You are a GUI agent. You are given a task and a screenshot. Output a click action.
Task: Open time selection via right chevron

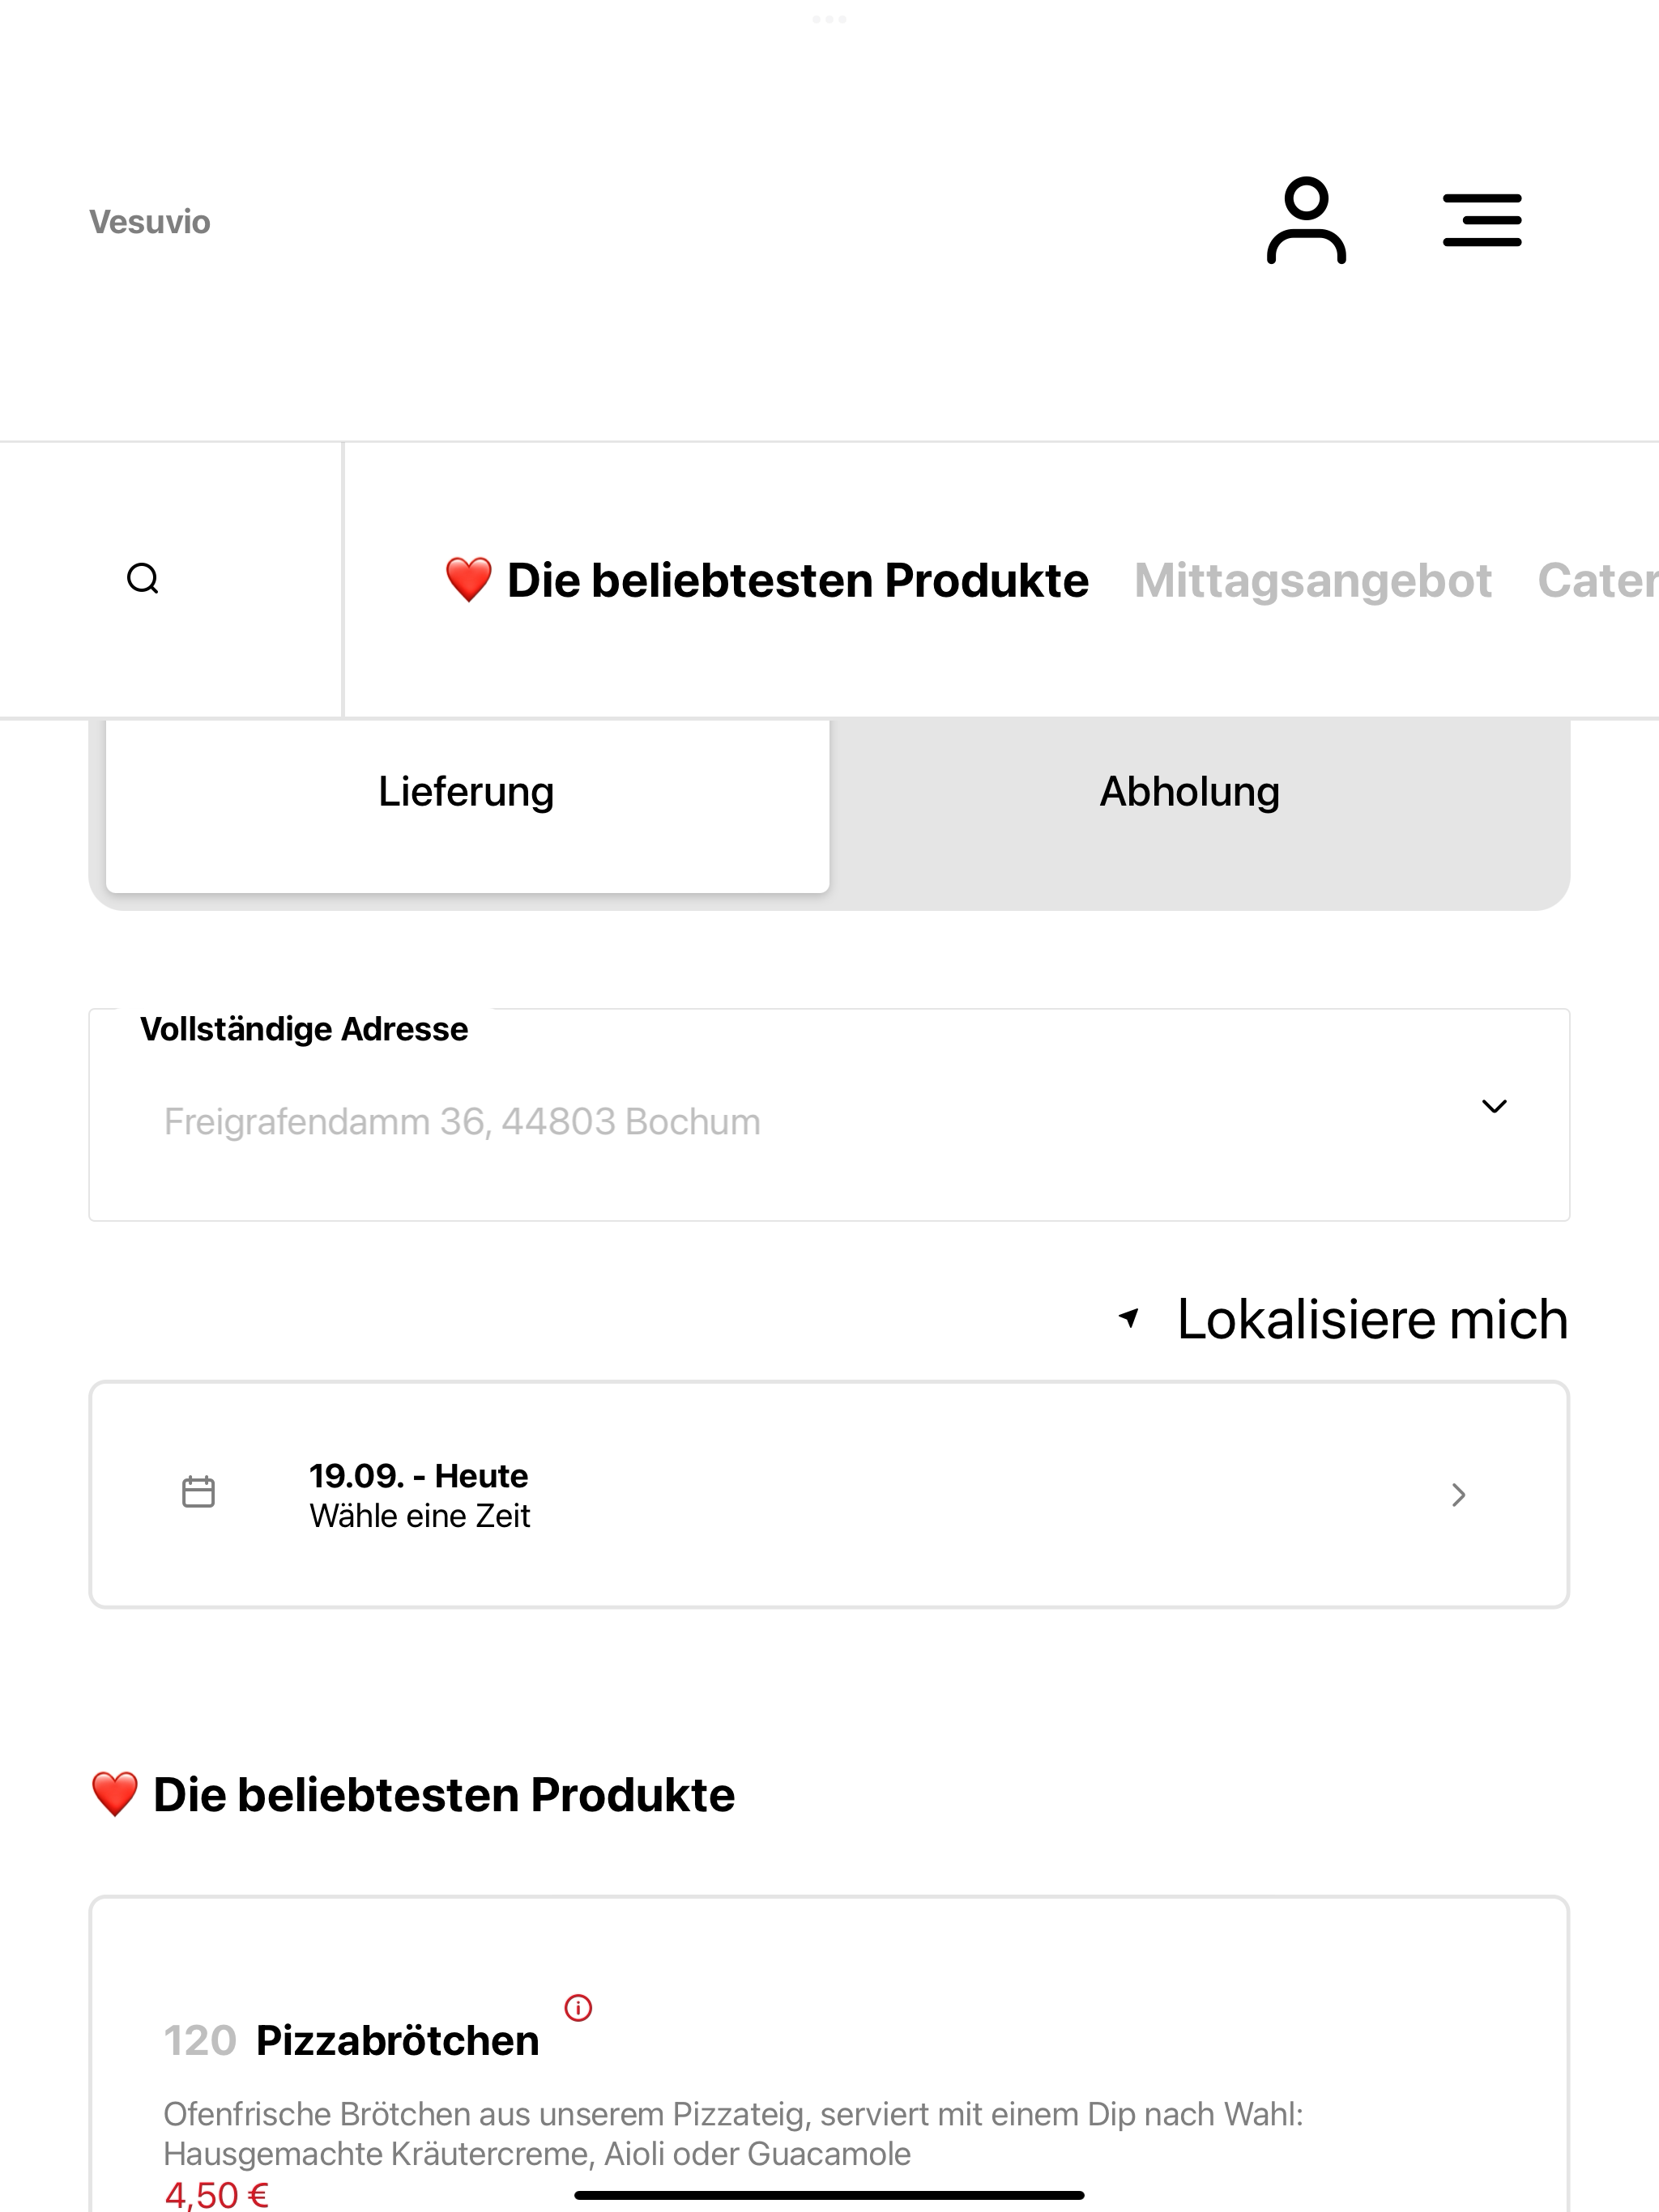tap(1459, 1495)
